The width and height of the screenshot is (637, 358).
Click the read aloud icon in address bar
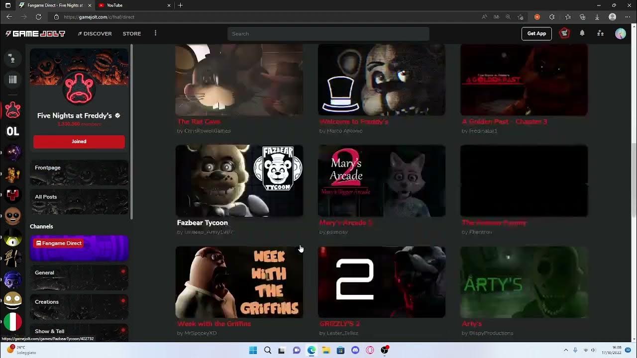coord(484,17)
